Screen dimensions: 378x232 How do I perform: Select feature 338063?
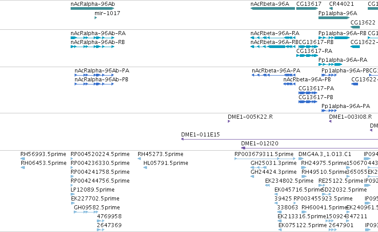pyautogui.click(x=279, y=212)
